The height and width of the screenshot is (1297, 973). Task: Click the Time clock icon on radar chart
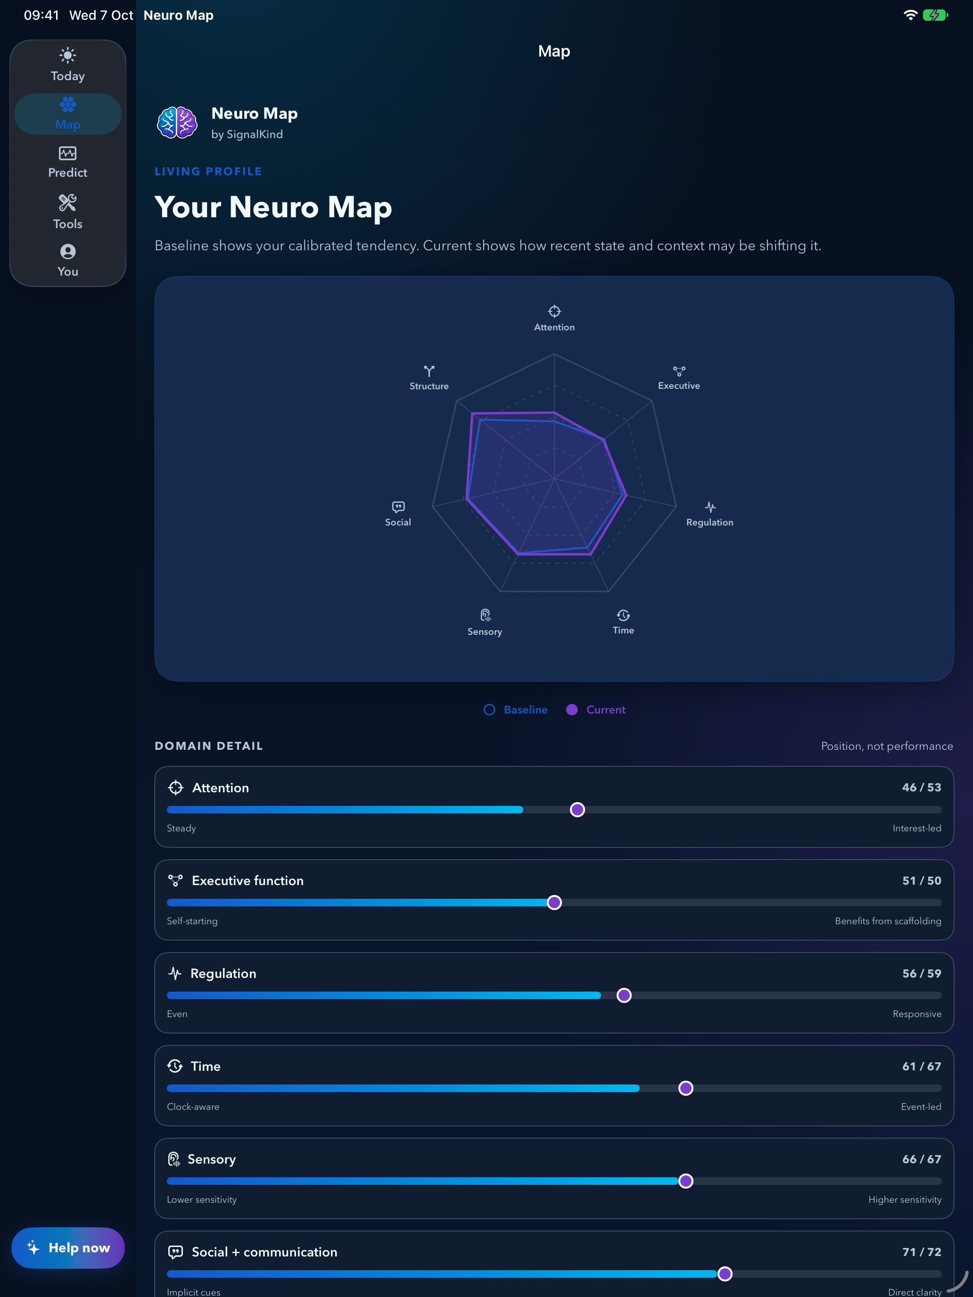[624, 615]
